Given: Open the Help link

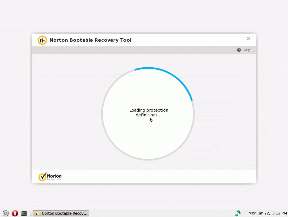Looking at the screenshot, I should (x=243, y=50).
